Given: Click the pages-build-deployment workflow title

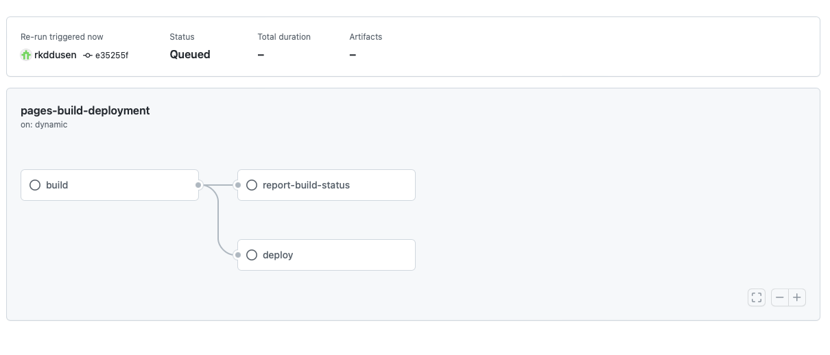Looking at the screenshot, I should 85,110.
